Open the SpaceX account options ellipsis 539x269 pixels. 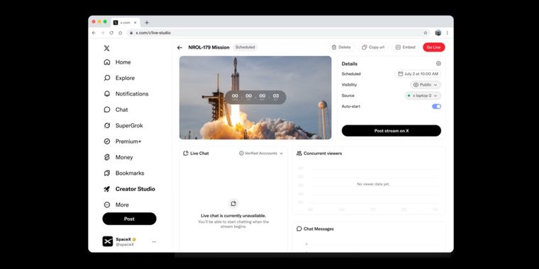point(154,241)
